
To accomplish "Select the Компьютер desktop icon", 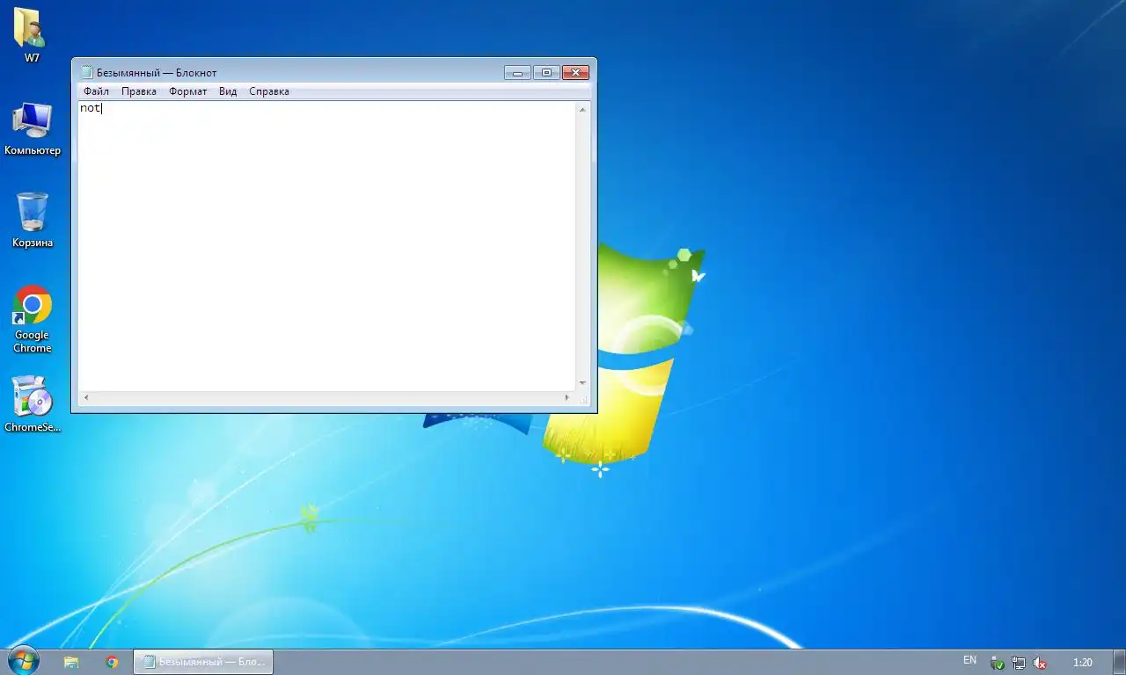I will coord(32,128).
